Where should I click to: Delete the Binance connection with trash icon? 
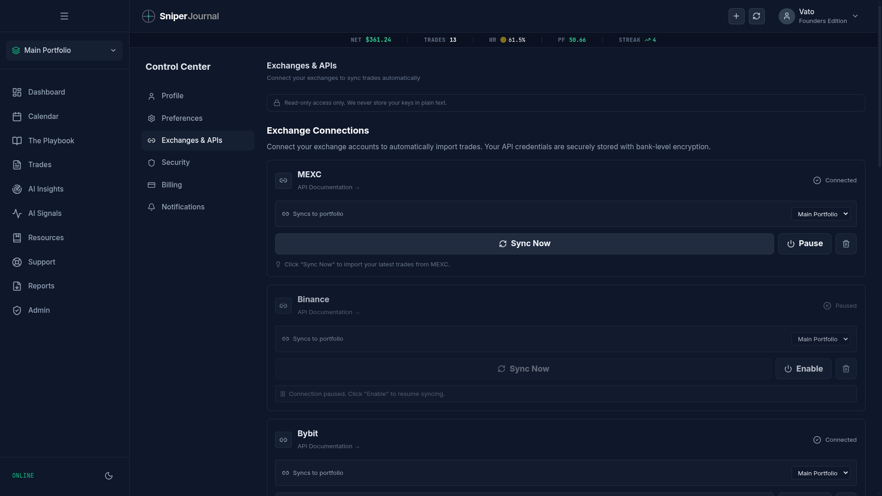(846, 369)
